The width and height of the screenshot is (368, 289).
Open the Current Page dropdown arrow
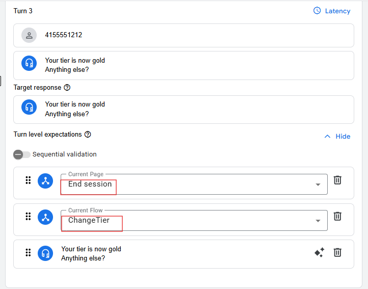pos(318,185)
